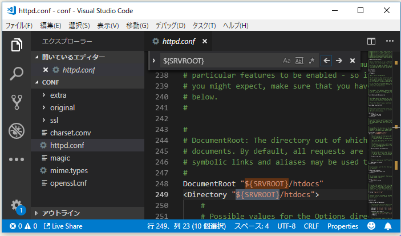Click the Visual Studio Code logo icon
This screenshot has height=236, width=401.
pyautogui.click(x=11, y=10)
